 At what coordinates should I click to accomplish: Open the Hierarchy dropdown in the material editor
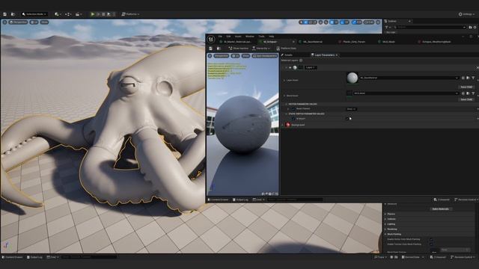click(x=260, y=49)
